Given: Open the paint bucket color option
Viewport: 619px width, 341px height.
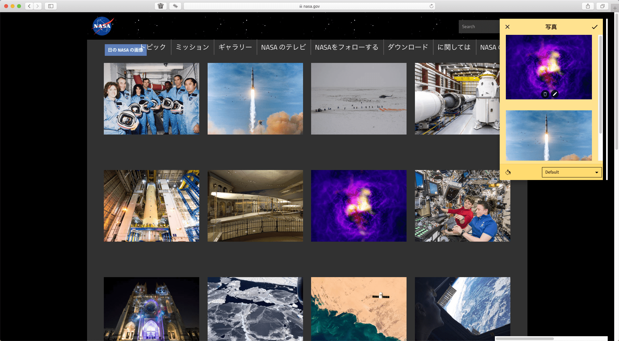Looking at the screenshot, I should pyautogui.click(x=508, y=172).
